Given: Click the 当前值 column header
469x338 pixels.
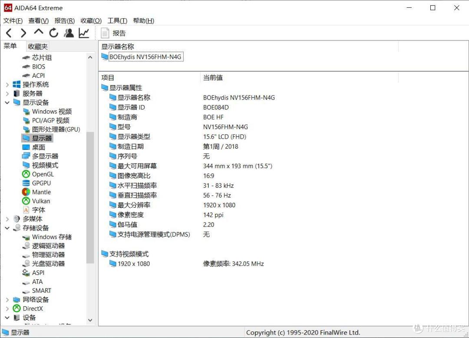Looking at the screenshot, I should 213,78.
